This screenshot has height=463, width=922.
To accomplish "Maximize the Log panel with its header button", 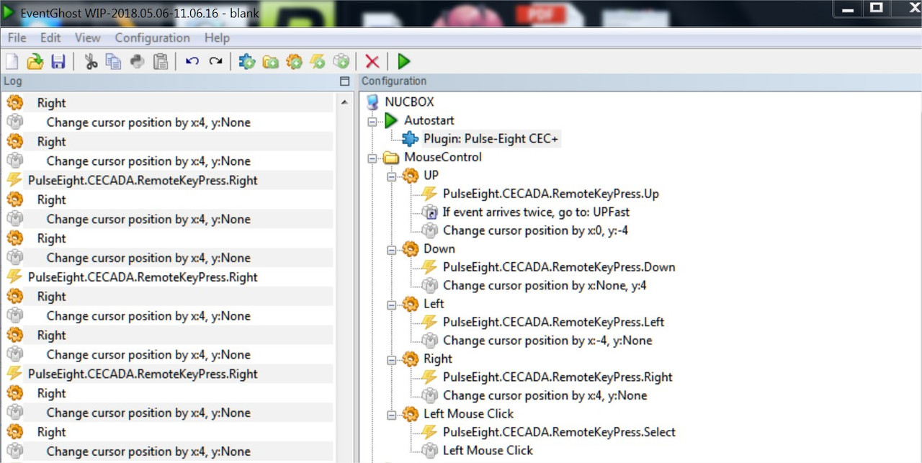I will click(x=344, y=81).
